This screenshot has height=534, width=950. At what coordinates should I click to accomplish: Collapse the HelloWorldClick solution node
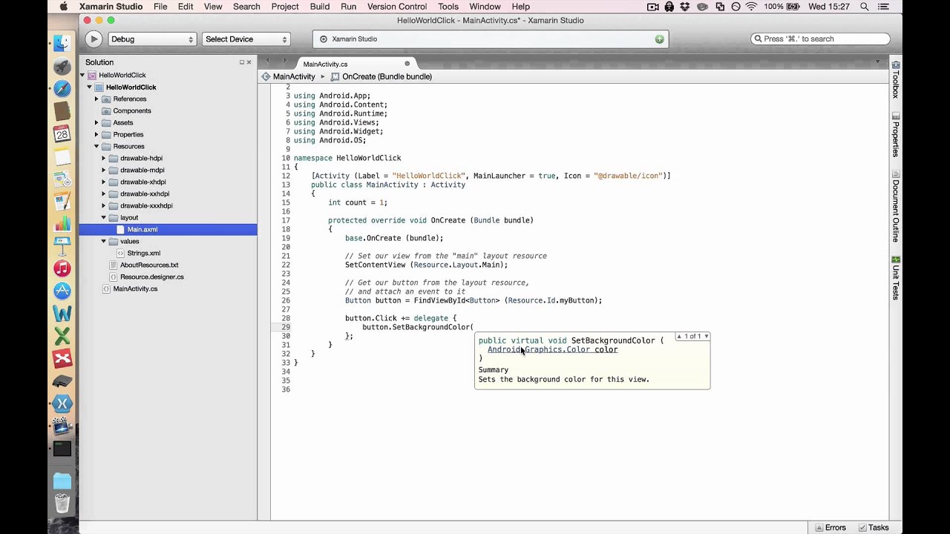click(82, 75)
